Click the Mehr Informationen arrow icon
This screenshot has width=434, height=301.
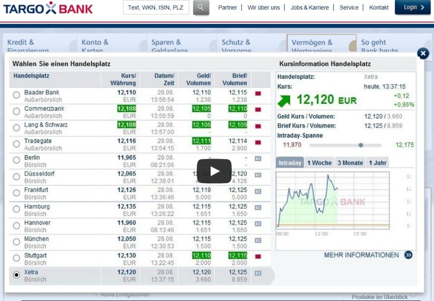point(408,255)
